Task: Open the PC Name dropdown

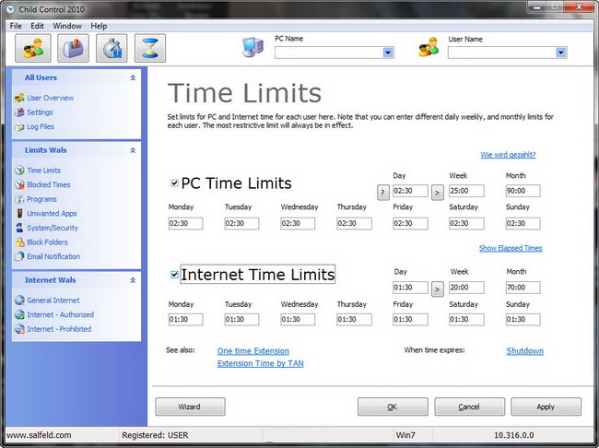Action: 388,53
